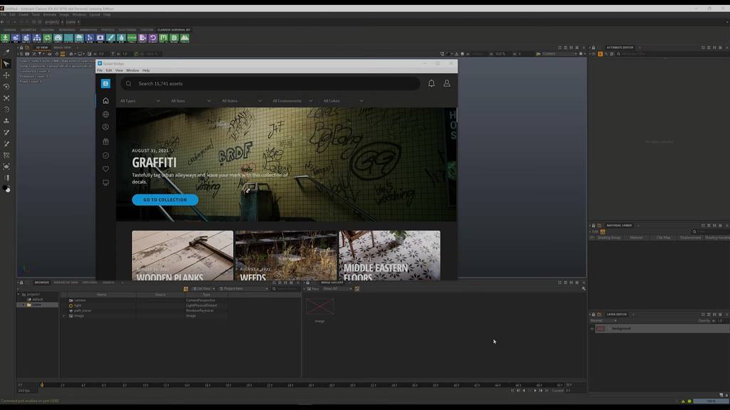Switch to the Image View tab
730x410 pixels.
(x=62, y=48)
